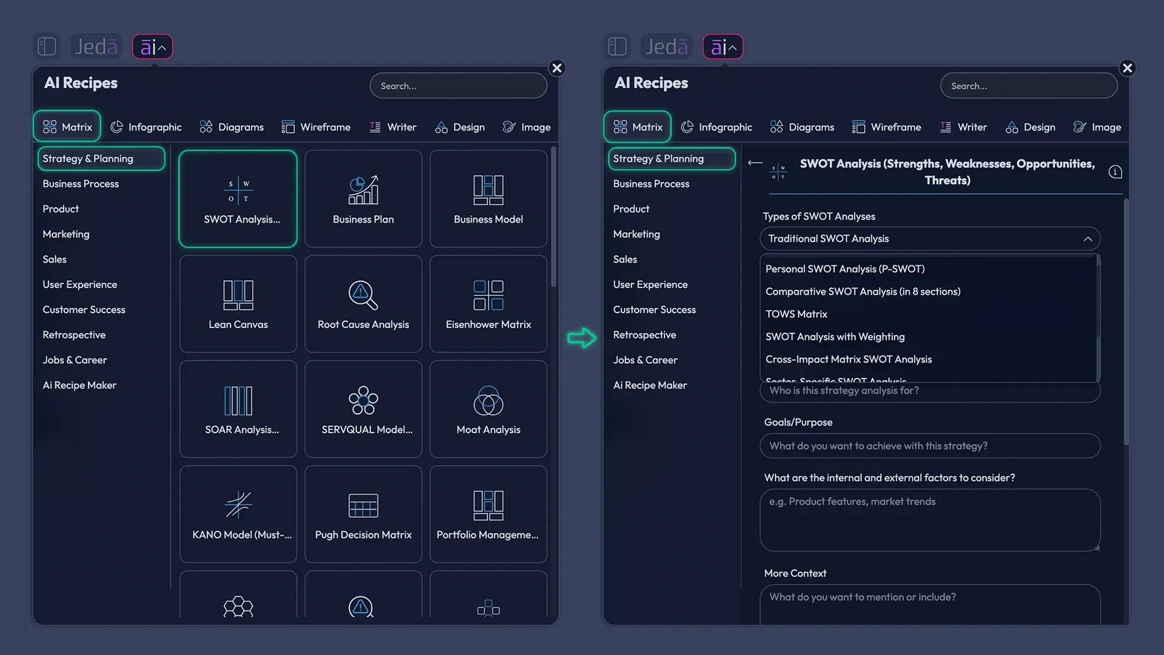Select Marketing category in left panel

tap(66, 234)
